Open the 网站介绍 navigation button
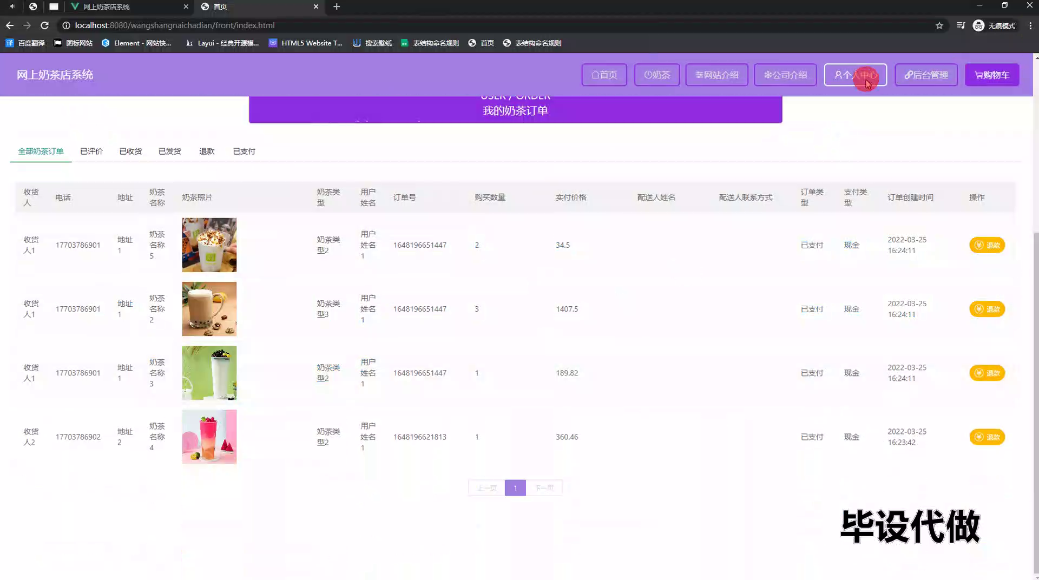This screenshot has height=580, width=1039. (x=717, y=75)
